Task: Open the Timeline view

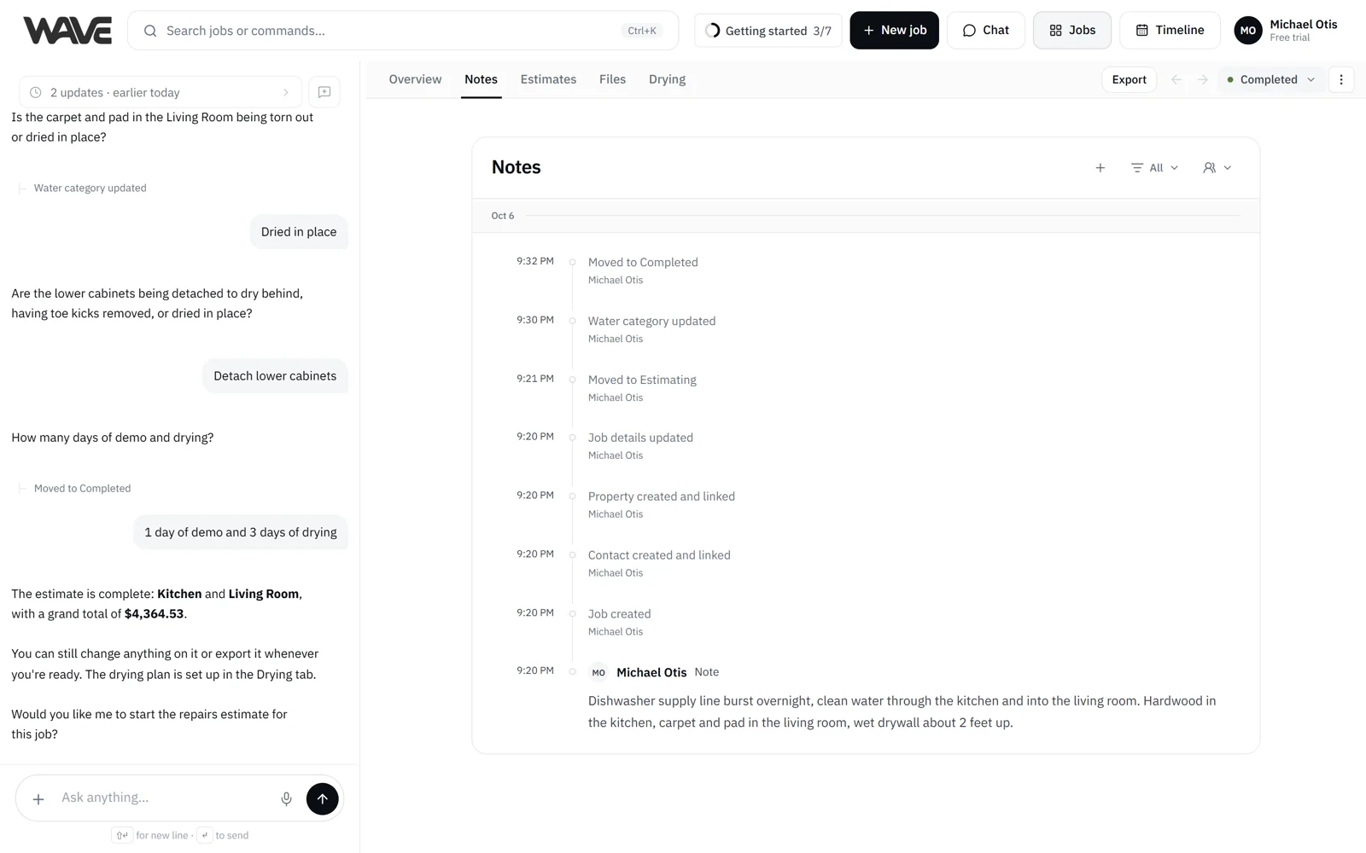Action: (x=1170, y=30)
